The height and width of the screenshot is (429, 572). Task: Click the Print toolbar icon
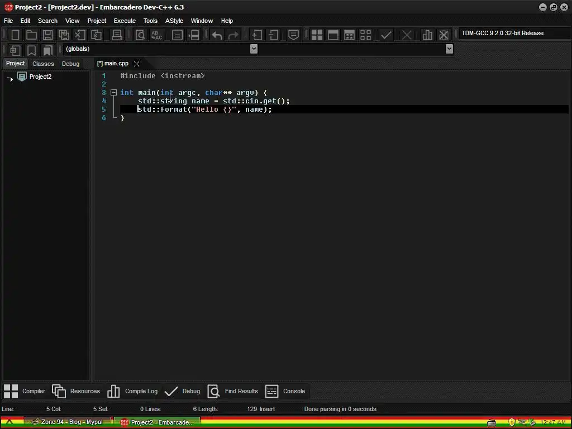click(117, 35)
